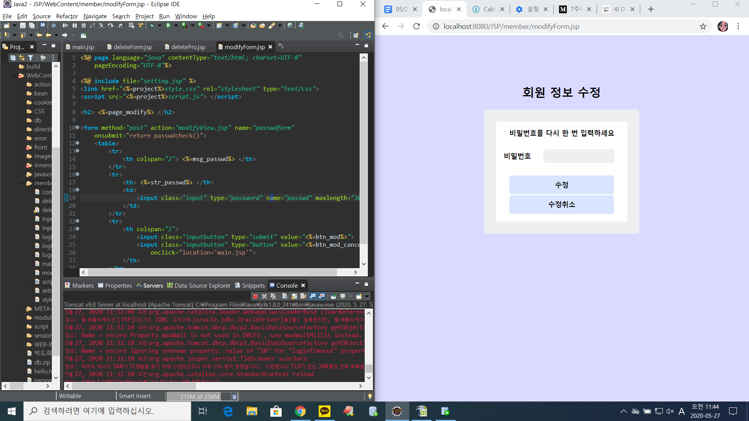Open the Window menu

pos(186,16)
